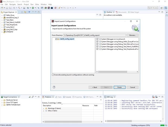Click the lab08_config_export folder icon
168x127 pixels.
coord(59,39)
